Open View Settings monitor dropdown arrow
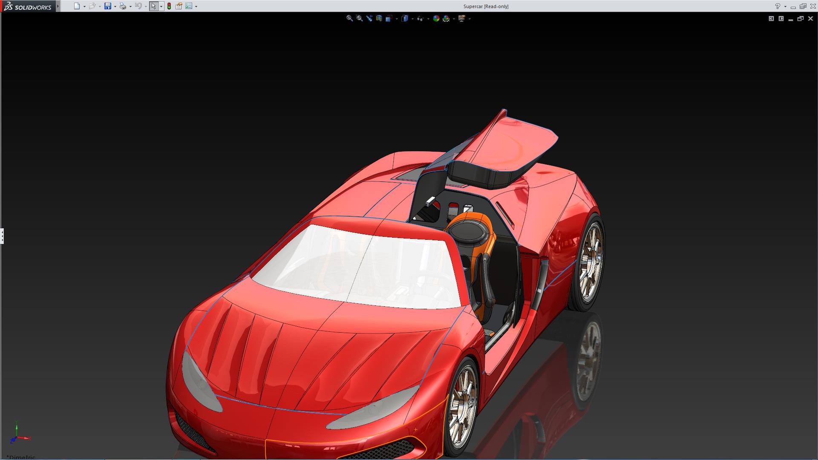 pos(469,19)
